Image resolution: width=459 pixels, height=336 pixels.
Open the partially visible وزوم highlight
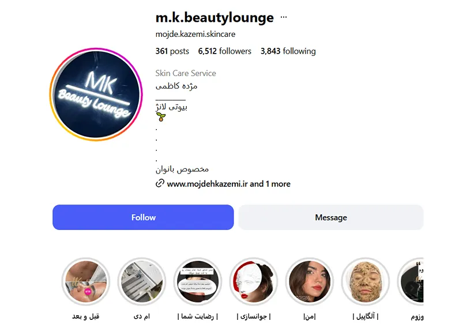tap(411, 282)
